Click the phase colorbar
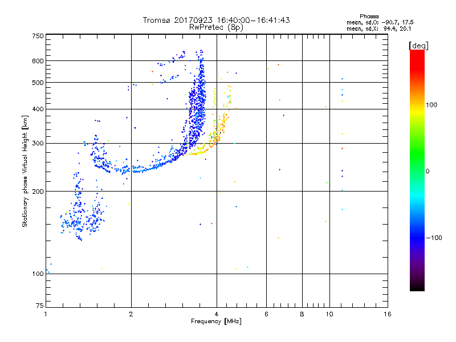Viewport: 456px width, 342px height. coord(417,170)
